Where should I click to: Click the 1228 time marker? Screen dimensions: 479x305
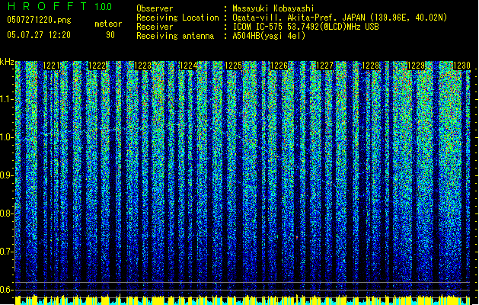[x=370, y=66]
